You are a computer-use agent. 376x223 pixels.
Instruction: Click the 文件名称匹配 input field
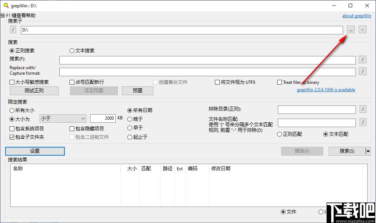click(317, 123)
